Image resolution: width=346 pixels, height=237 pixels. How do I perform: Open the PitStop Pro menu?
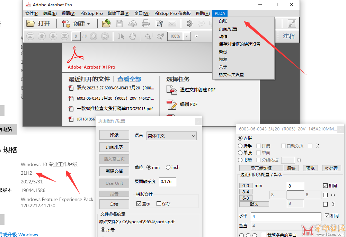[91, 13]
